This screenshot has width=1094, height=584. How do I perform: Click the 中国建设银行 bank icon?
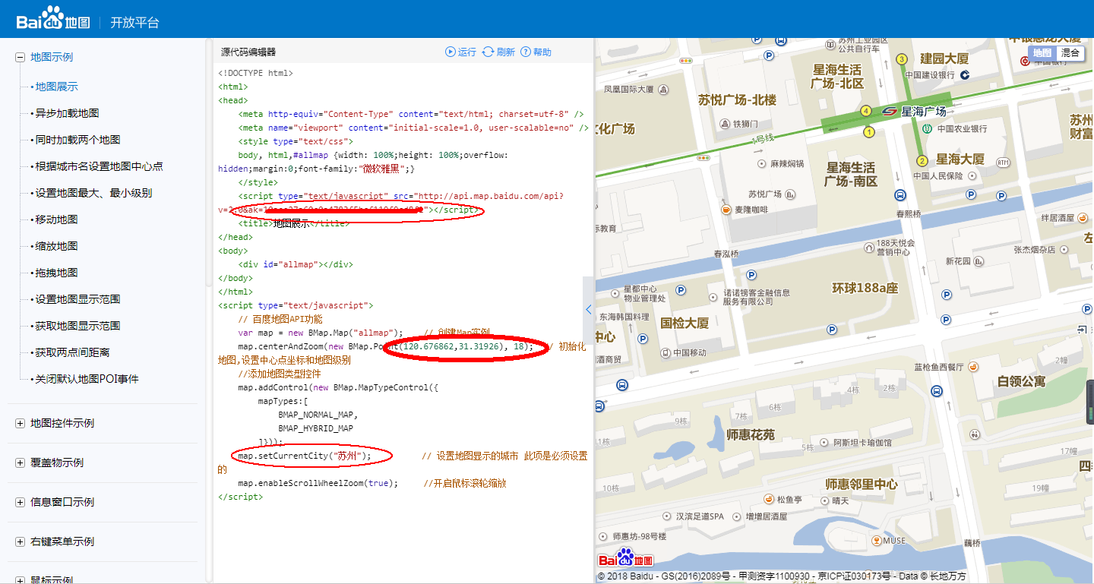(x=965, y=74)
